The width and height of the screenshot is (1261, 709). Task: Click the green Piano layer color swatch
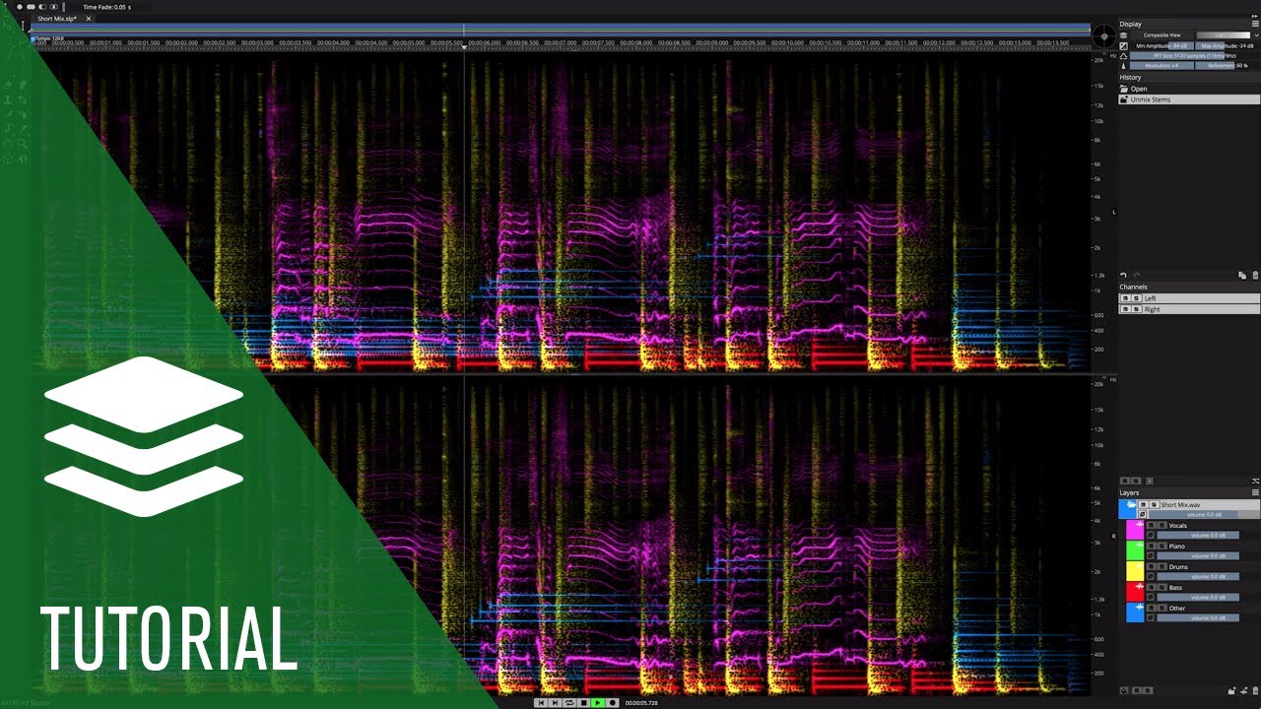(1135, 550)
